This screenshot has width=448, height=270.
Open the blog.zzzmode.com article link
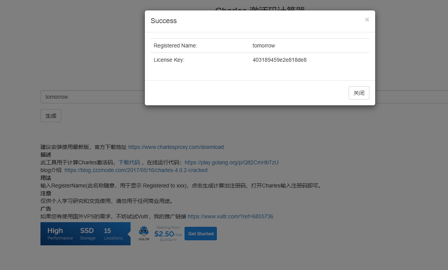click(136, 170)
